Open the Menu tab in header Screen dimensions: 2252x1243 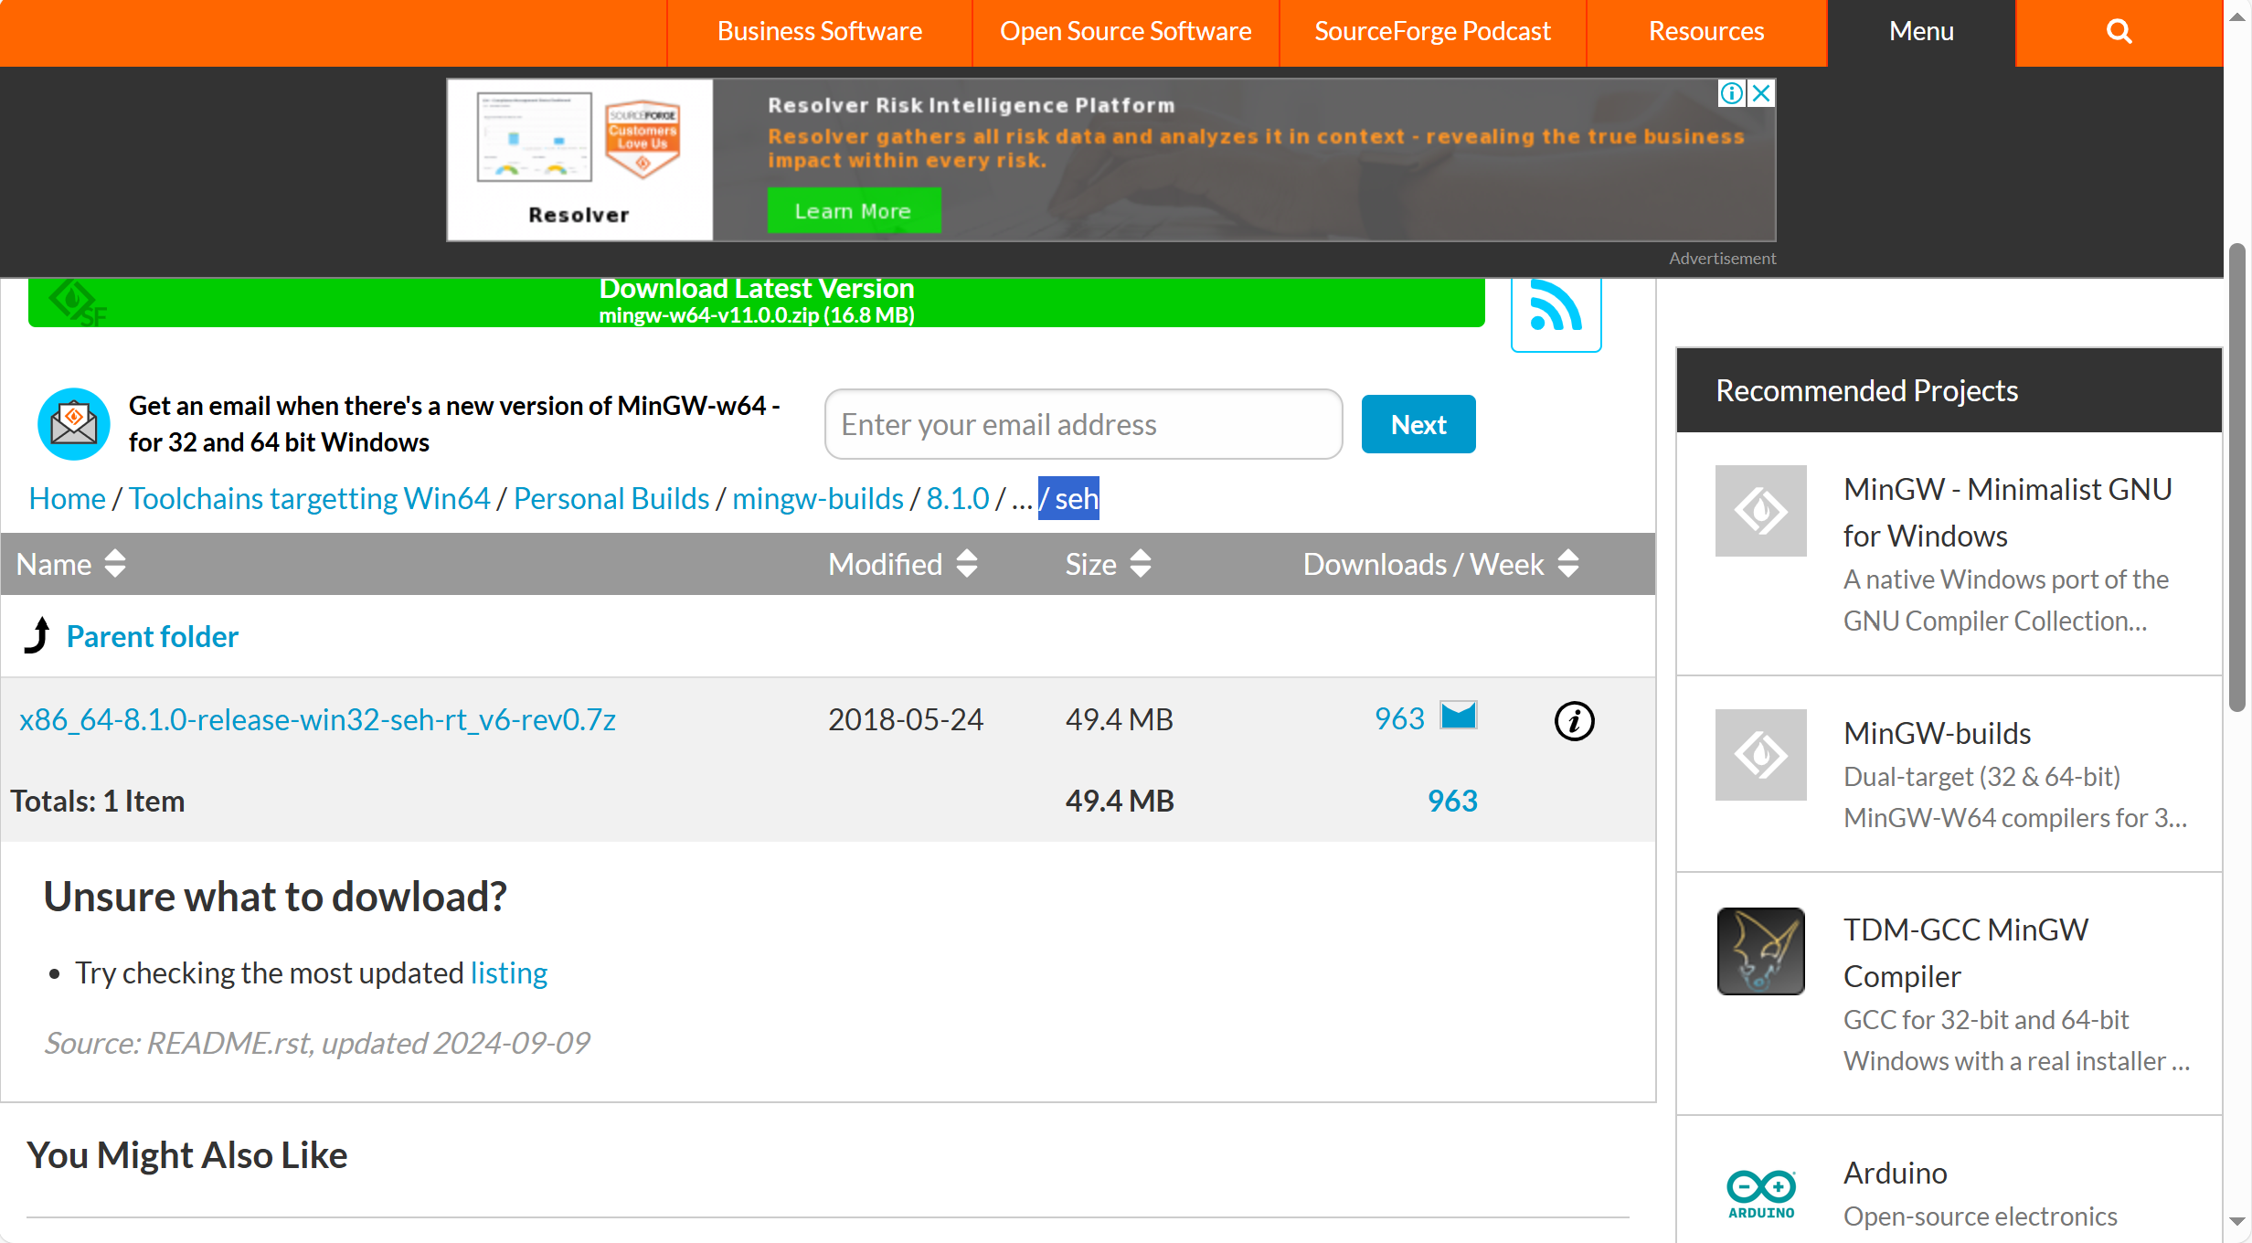pos(1920,32)
